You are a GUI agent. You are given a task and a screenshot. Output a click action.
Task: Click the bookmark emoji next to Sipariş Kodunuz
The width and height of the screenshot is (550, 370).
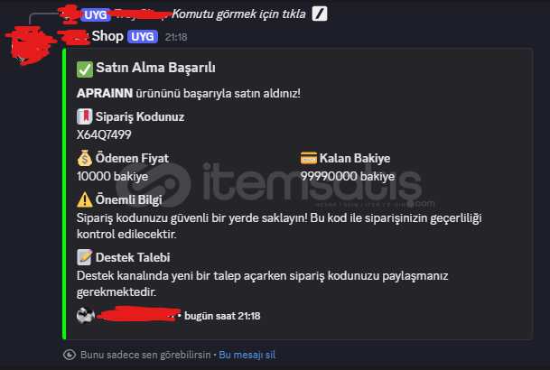point(85,116)
